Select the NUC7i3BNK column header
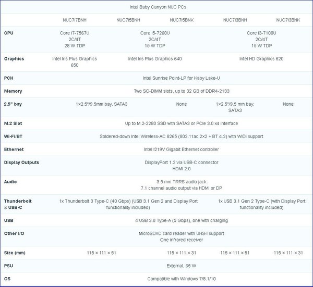Screen dimensions: 313x287 click(x=288, y=20)
